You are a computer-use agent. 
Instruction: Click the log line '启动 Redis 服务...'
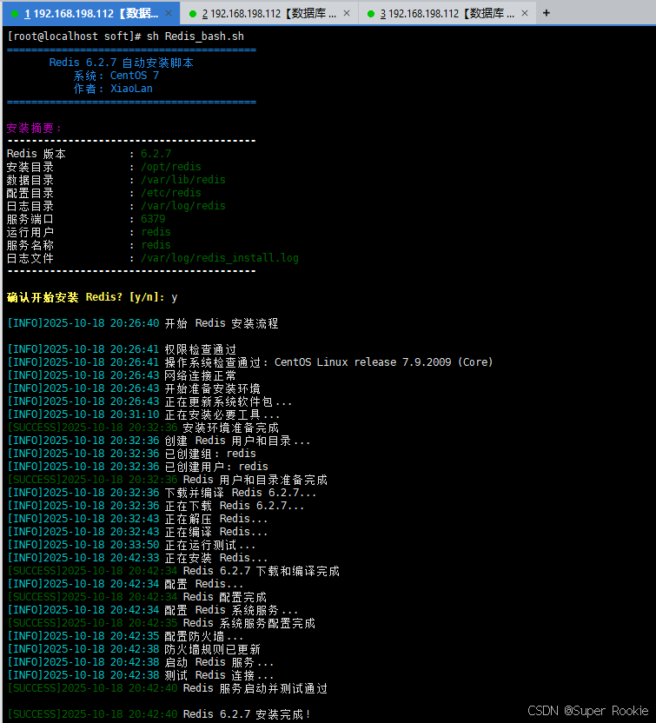pos(220,662)
